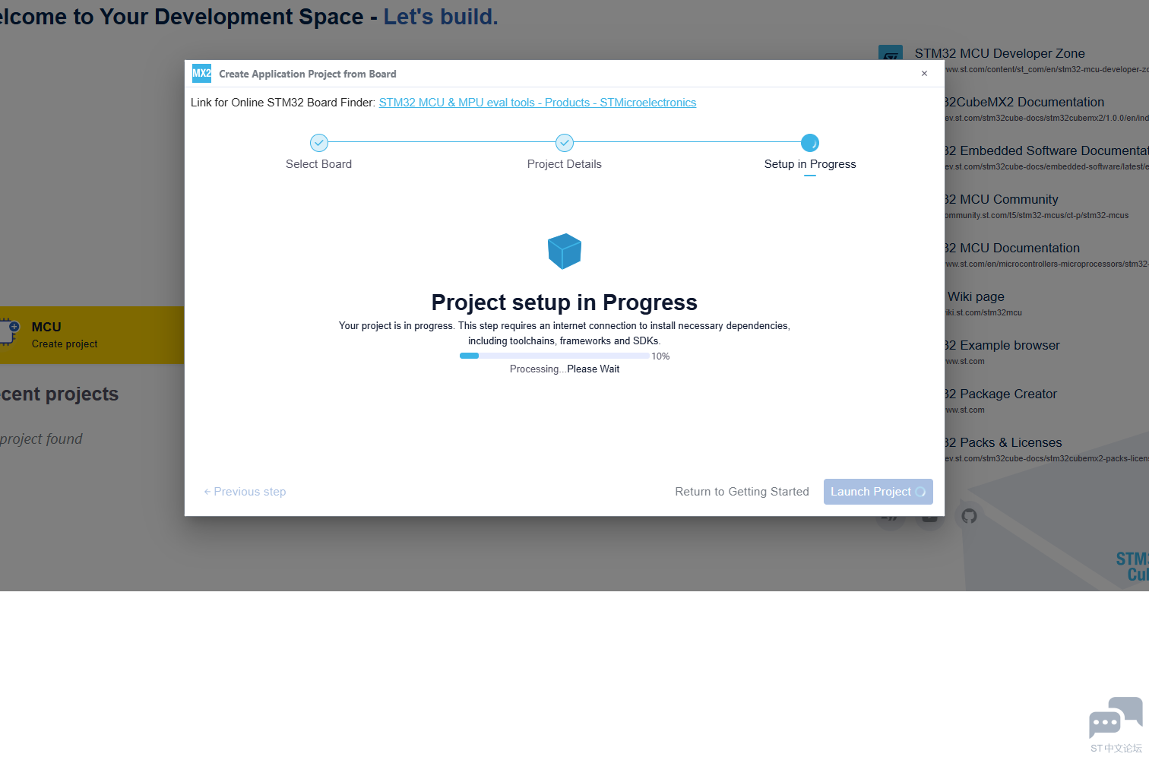Click Return to Getting Started

742,492
